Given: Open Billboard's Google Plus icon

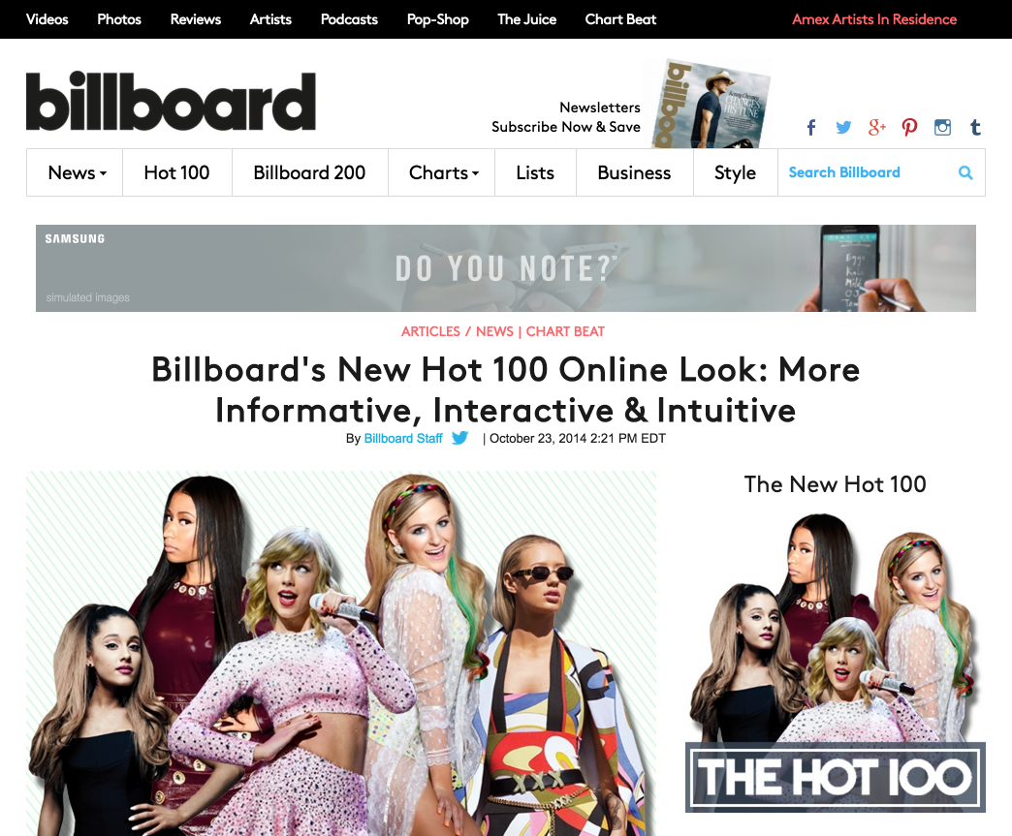Looking at the screenshot, I should coord(876,127).
